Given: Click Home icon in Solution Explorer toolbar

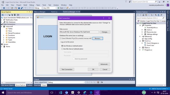Looking at the screenshot, I should point(143,15).
